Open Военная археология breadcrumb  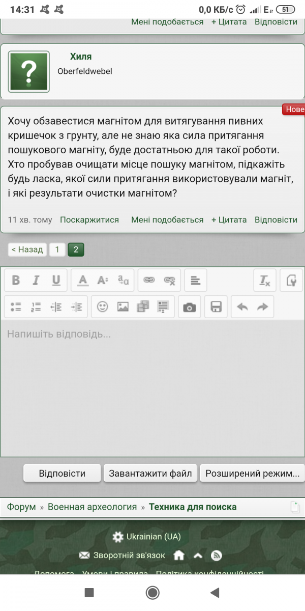click(92, 507)
